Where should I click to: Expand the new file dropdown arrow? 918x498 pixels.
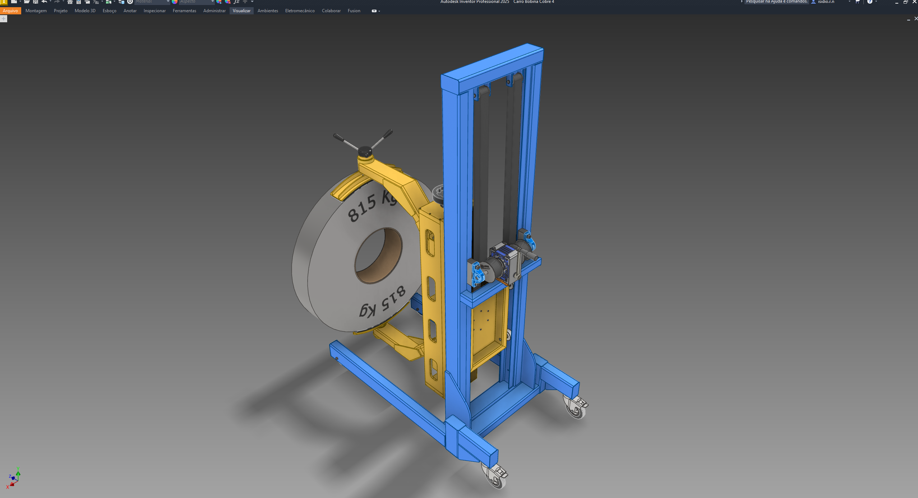pyautogui.click(x=20, y=1)
